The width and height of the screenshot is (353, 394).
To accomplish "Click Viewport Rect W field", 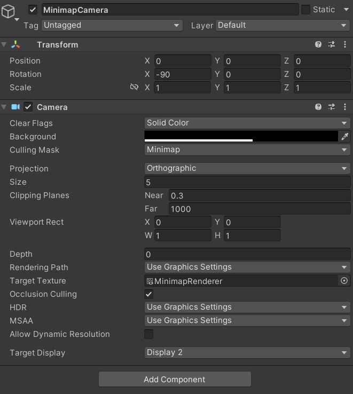I will [183, 235].
